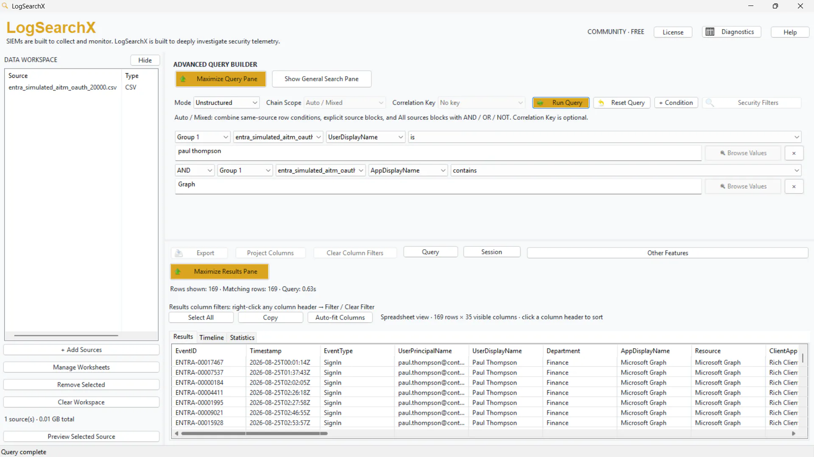Click the Run Query icon
This screenshot has height=457, width=814.
[540, 103]
